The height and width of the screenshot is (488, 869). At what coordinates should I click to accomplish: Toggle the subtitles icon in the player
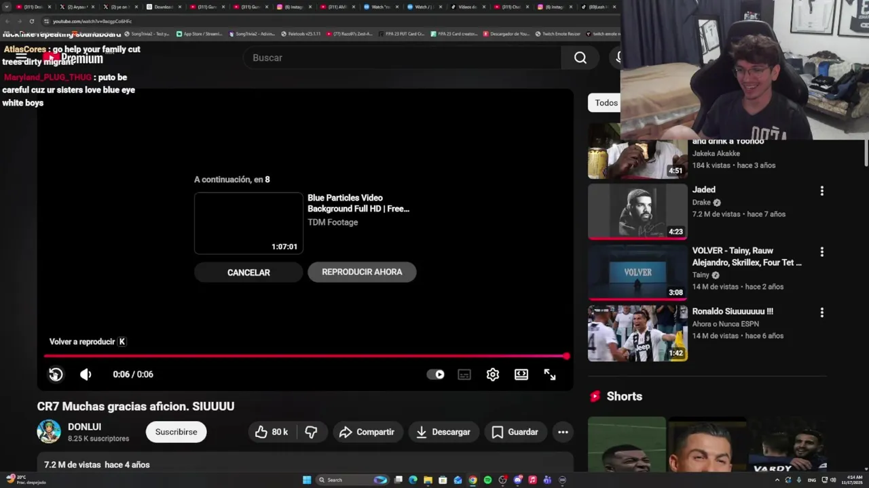tap(464, 374)
